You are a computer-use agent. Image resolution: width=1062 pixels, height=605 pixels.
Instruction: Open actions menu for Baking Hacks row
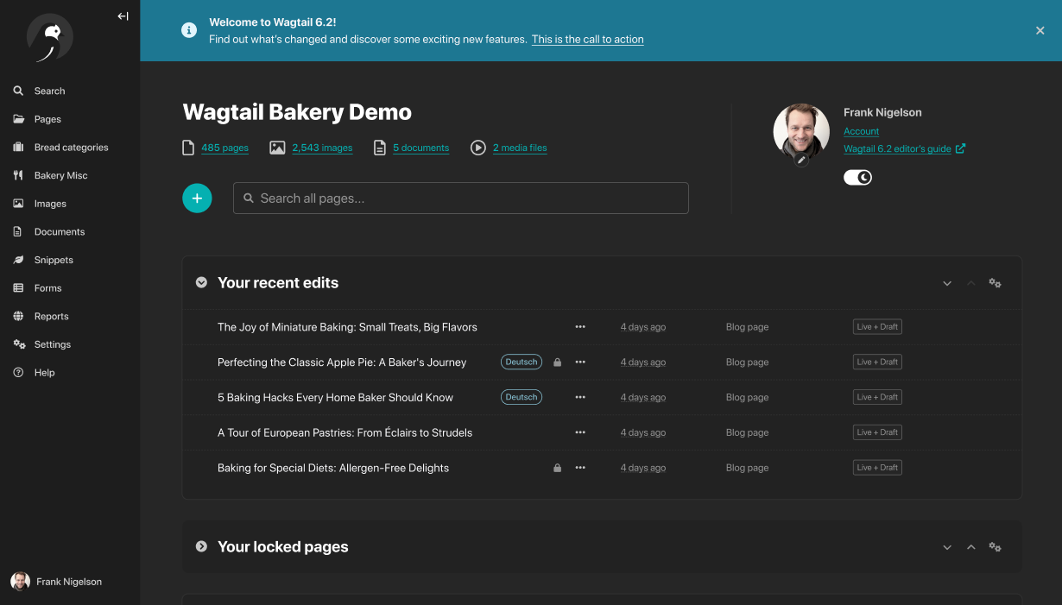click(x=580, y=398)
